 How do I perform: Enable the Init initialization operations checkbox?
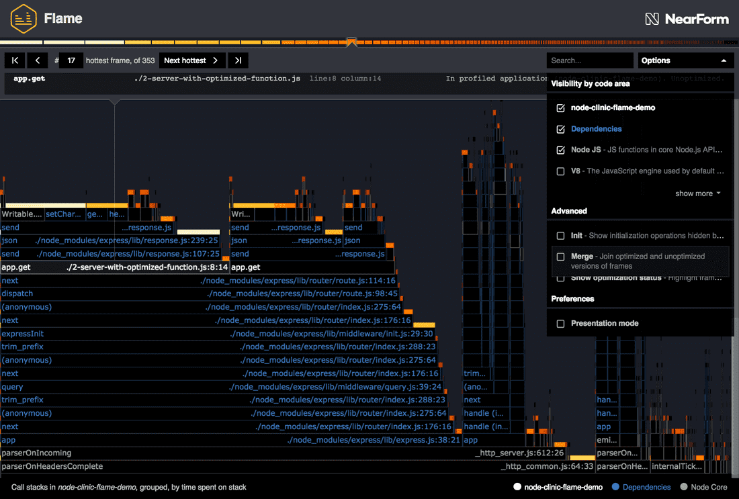point(560,236)
